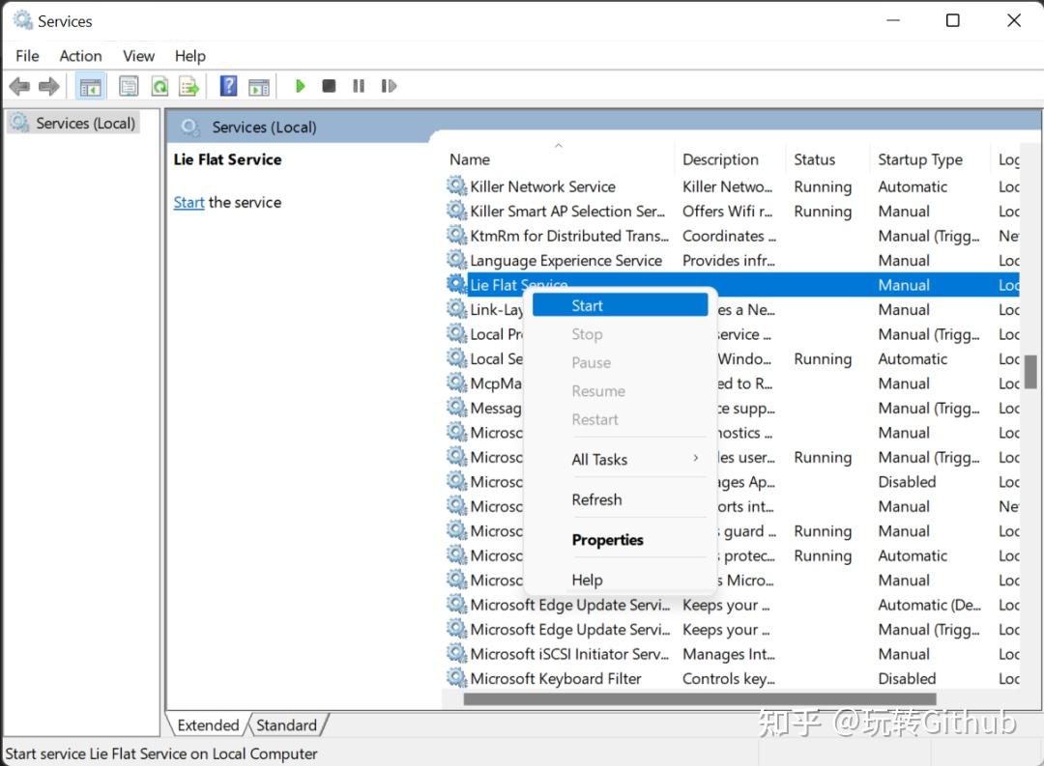Click the Help toolbar icon
This screenshot has height=766, width=1044.
[228, 86]
